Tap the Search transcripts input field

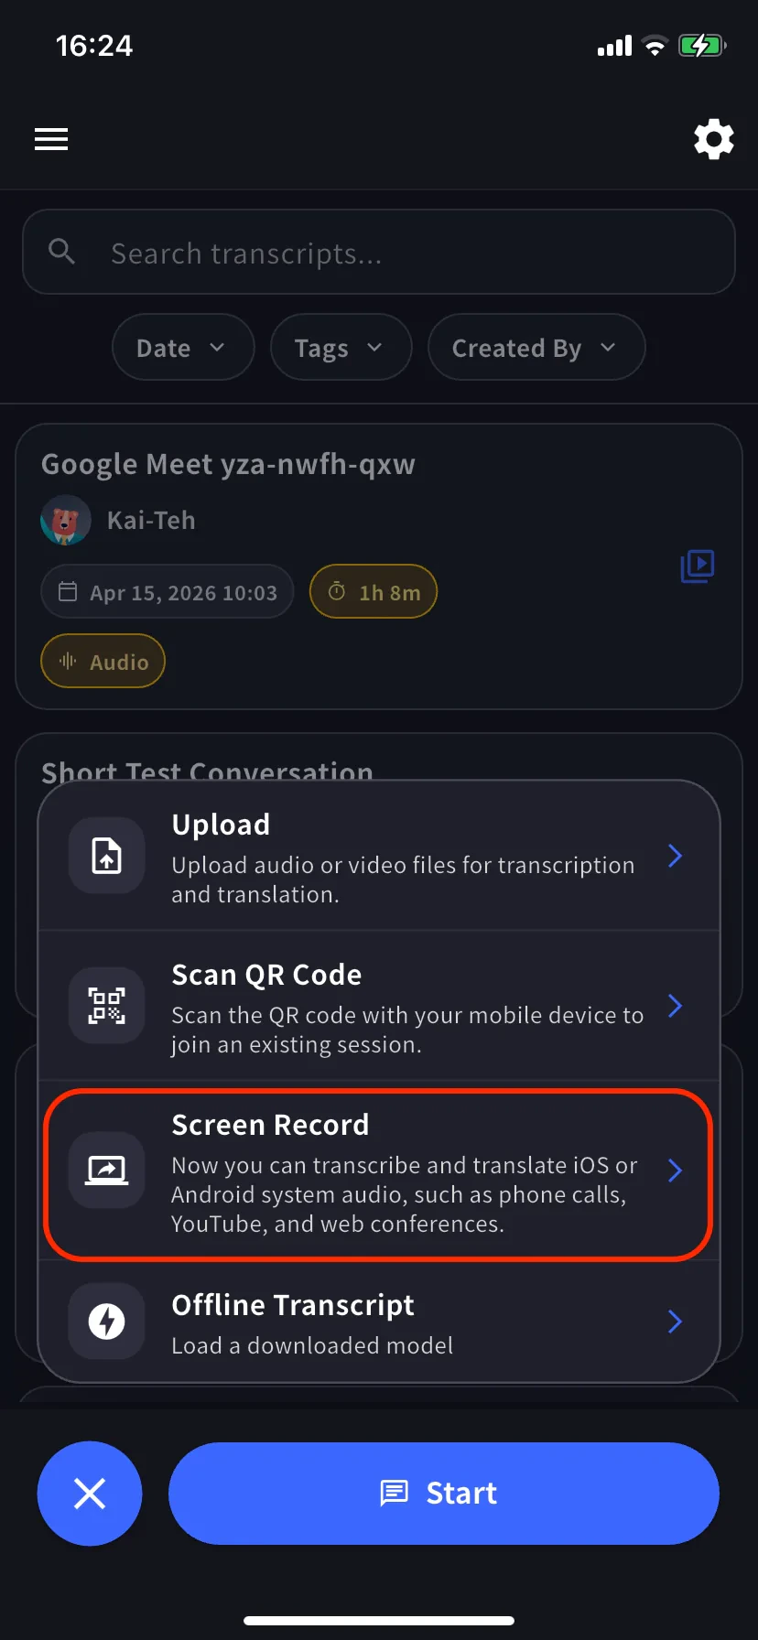pos(378,252)
